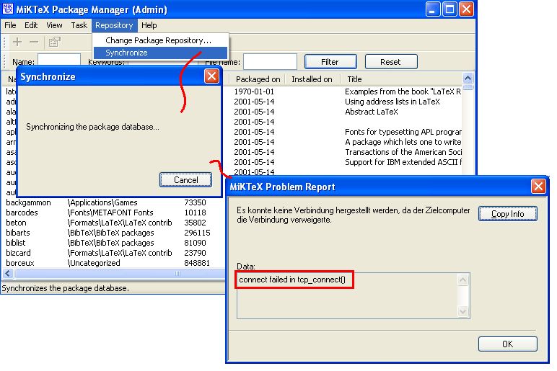Click the Support for IBM extended ASCII title
557x371 pixels.
[403, 162]
